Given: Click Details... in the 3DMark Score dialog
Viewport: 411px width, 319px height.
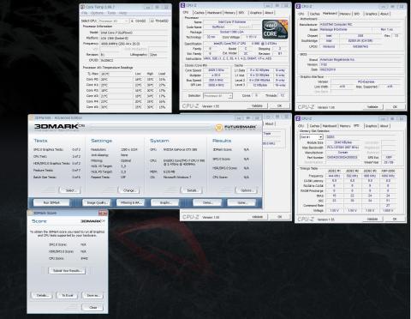Looking at the screenshot, I should pyautogui.click(x=42, y=295).
